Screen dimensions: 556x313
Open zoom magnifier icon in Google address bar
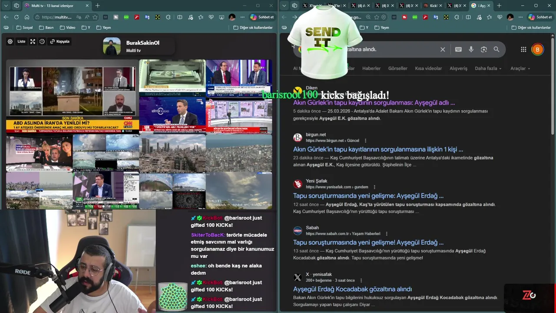click(x=368, y=17)
